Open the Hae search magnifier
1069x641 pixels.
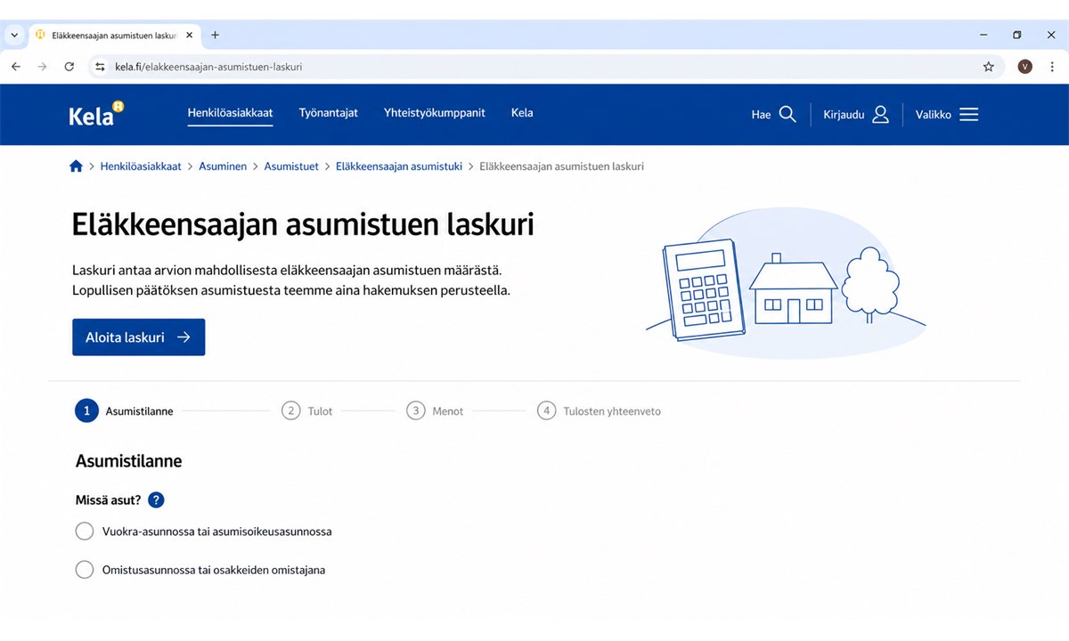click(787, 114)
